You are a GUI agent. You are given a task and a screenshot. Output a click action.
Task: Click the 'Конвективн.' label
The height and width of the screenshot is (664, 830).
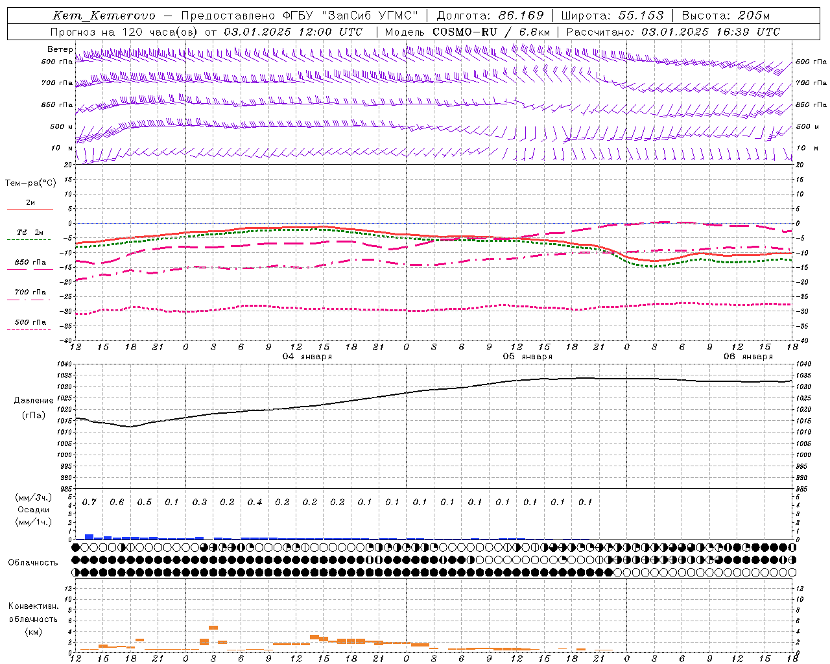coord(33,606)
